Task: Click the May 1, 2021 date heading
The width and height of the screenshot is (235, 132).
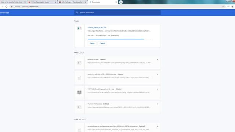Action: point(79,52)
